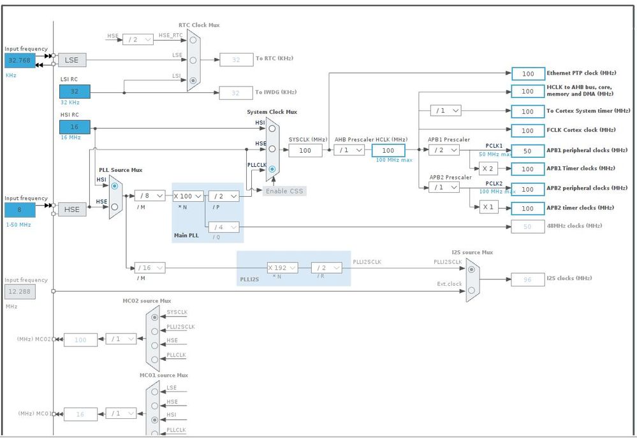Click HCLK to AHB bus value box
Viewport: 637px width, 438px height.
coord(528,92)
